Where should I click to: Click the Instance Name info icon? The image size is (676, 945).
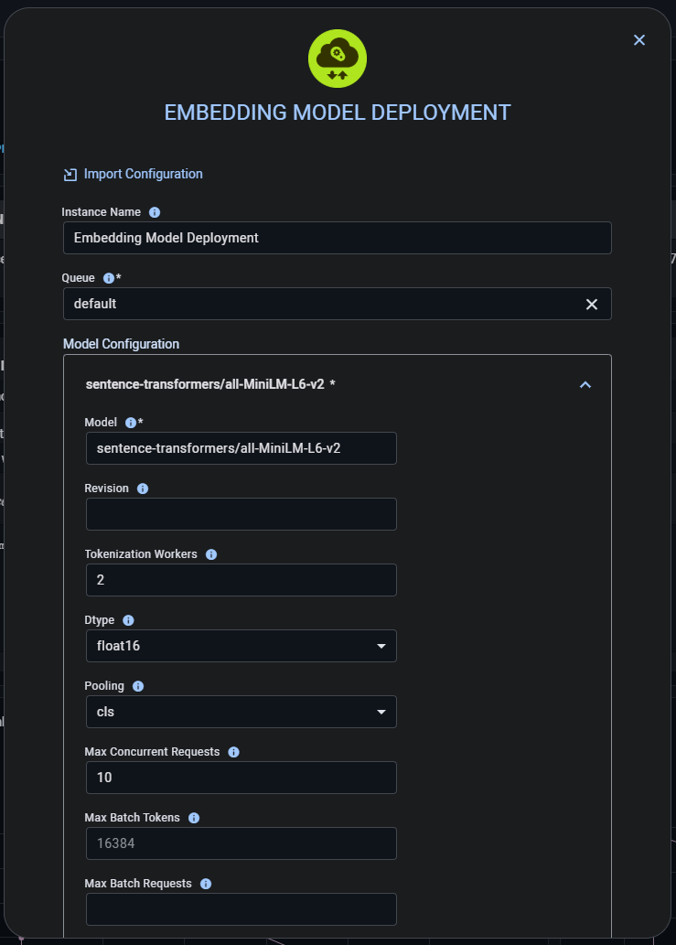154,211
